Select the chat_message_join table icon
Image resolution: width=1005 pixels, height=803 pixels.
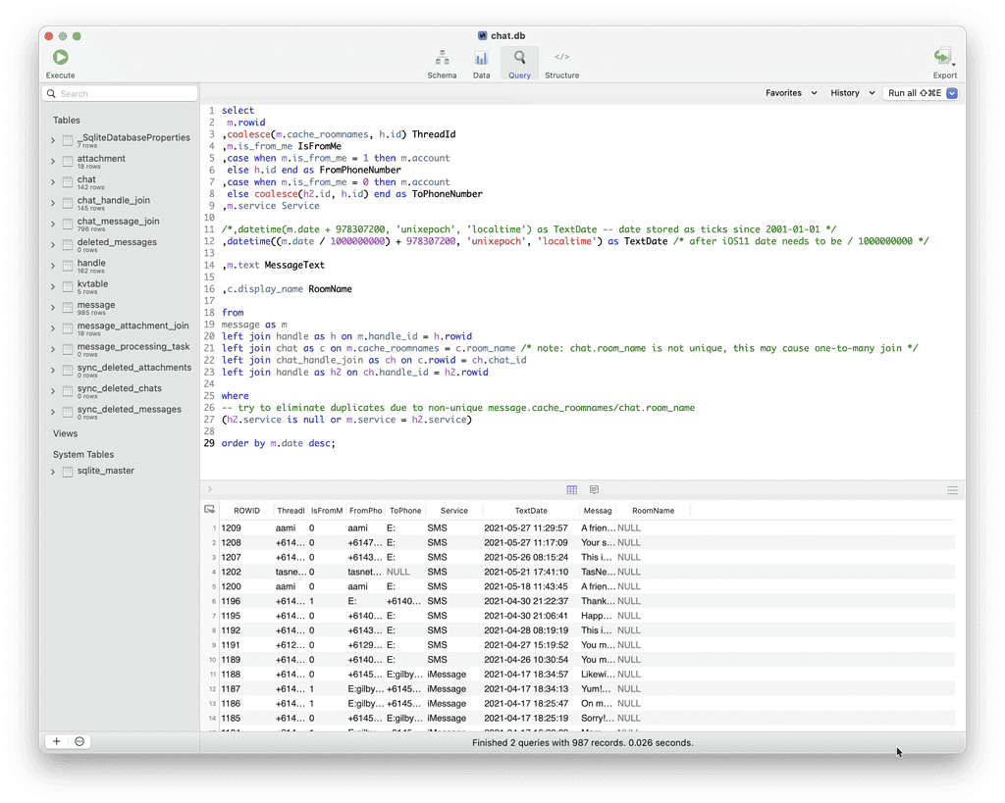pos(68,225)
